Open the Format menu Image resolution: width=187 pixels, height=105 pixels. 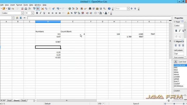(x=19, y=5)
